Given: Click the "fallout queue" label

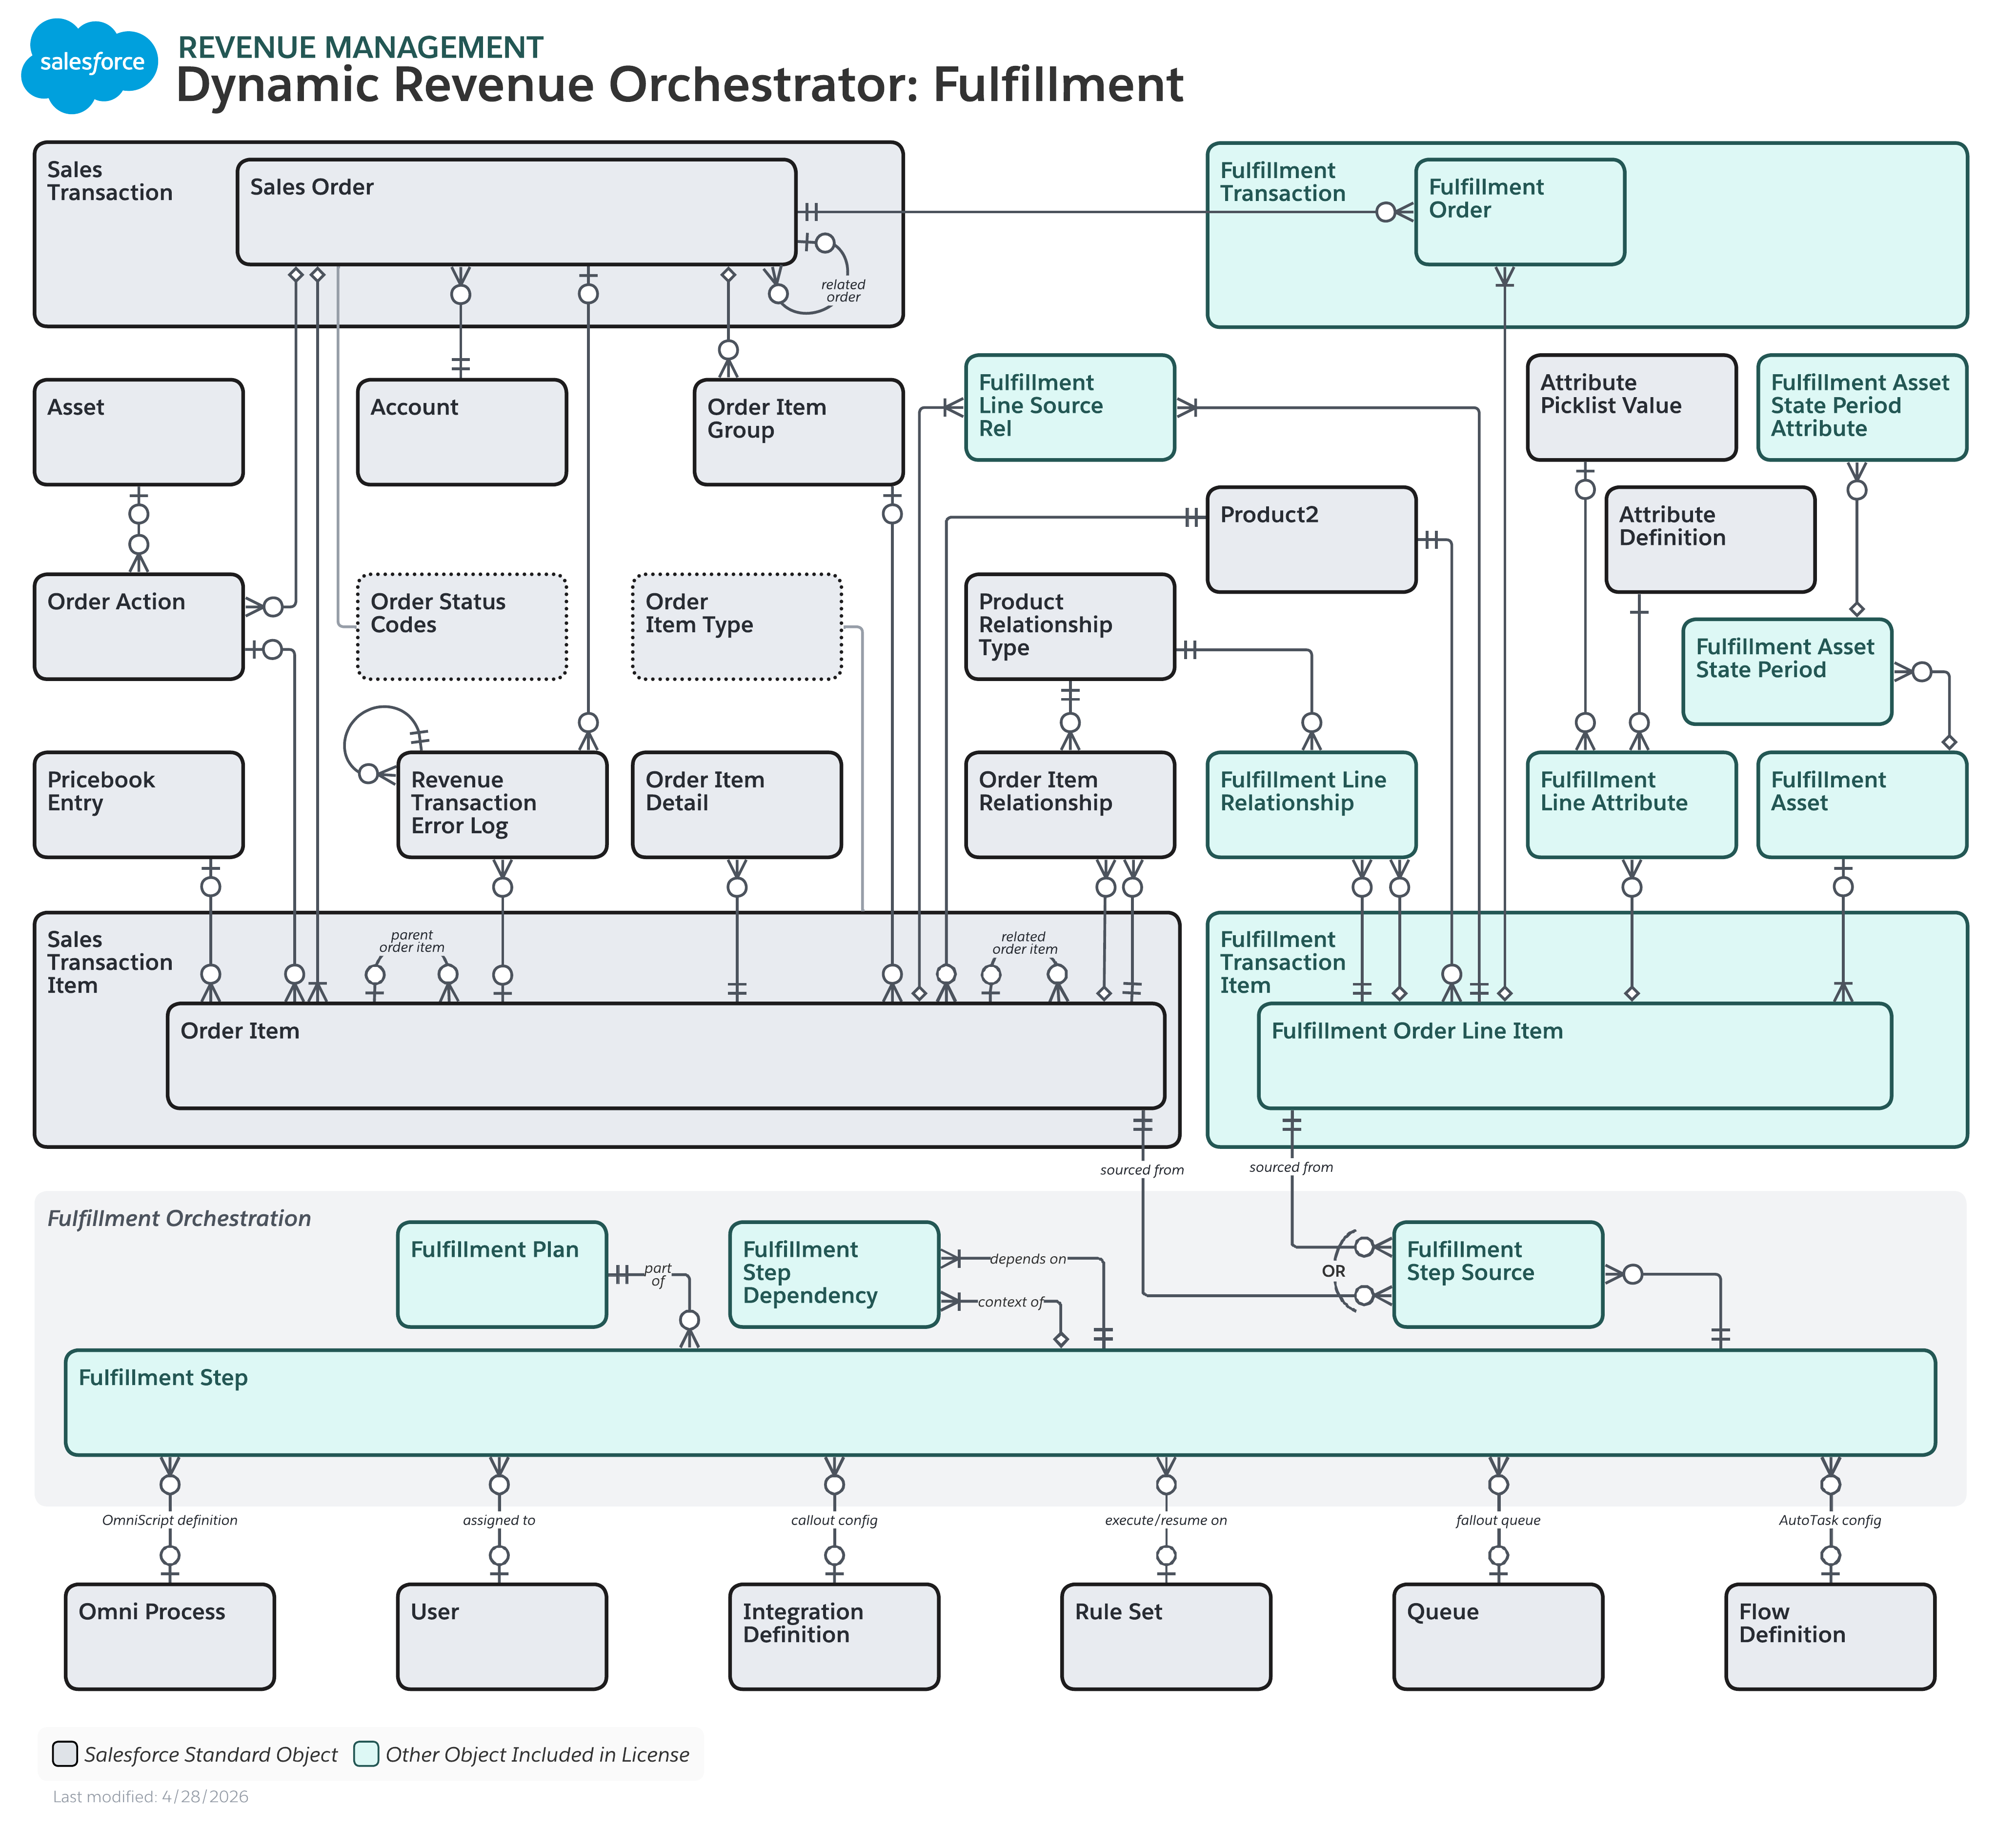Looking at the screenshot, I should coord(1498,1520).
